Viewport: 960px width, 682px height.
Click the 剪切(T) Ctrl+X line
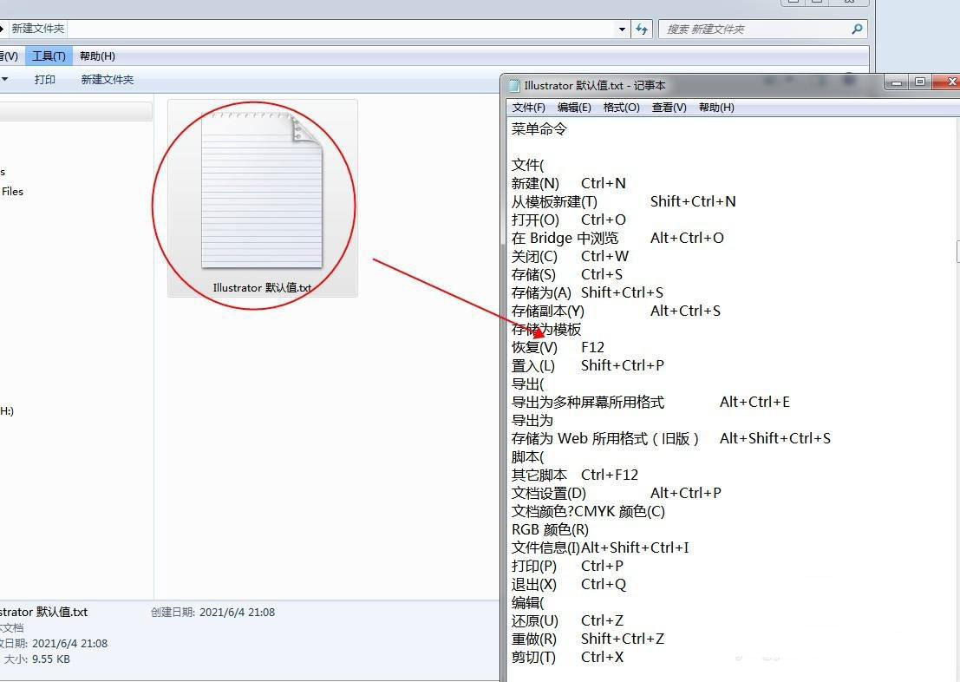point(568,658)
